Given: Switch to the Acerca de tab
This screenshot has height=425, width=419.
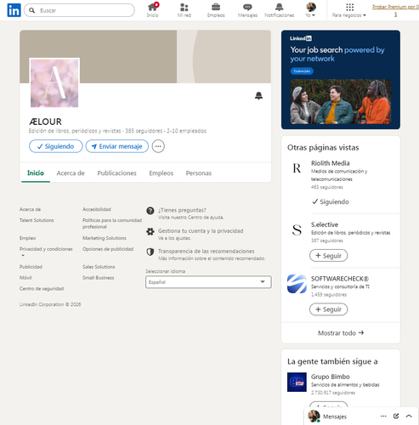Looking at the screenshot, I should 71,173.
